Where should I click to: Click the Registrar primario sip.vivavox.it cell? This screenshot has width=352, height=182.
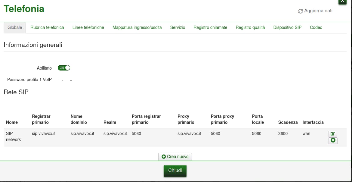pyautogui.click(x=44, y=133)
